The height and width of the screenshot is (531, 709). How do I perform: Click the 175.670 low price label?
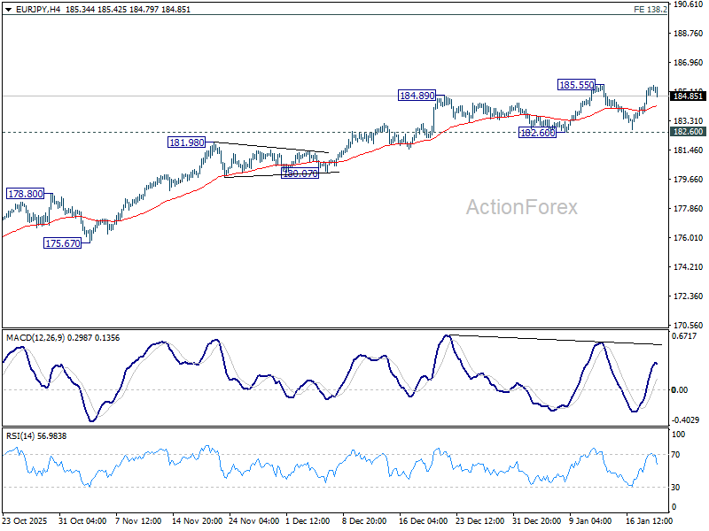tap(63, 243)
